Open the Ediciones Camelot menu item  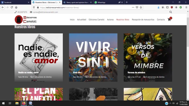click(x=96, y=20)
